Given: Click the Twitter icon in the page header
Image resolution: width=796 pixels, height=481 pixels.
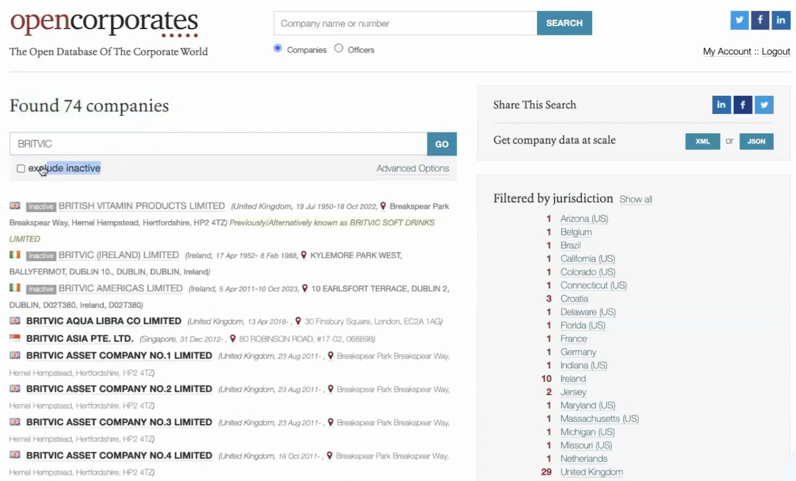Looking at the screenshot, I should [740, 20].
